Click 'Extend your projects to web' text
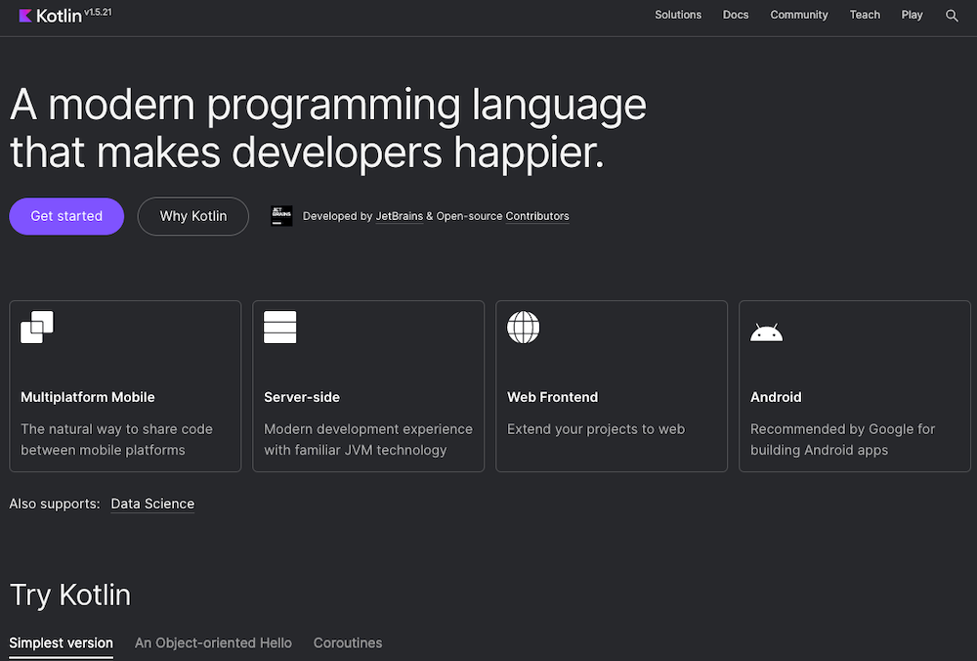 [596, 429]
